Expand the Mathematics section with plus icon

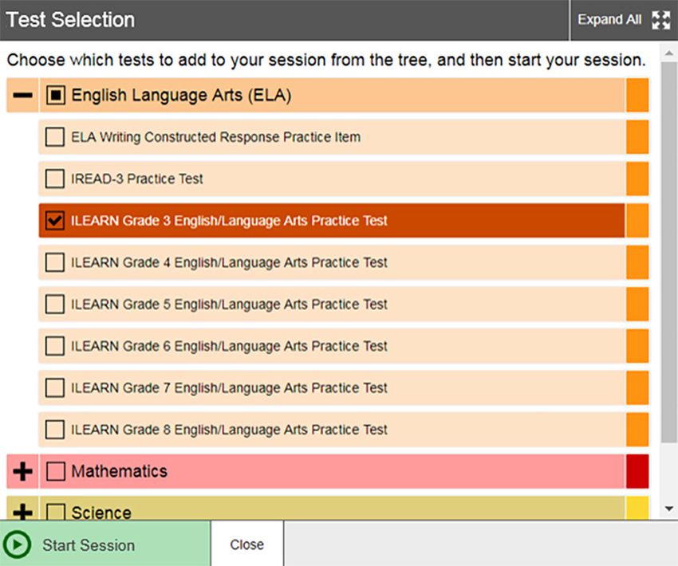click(22, 471)
